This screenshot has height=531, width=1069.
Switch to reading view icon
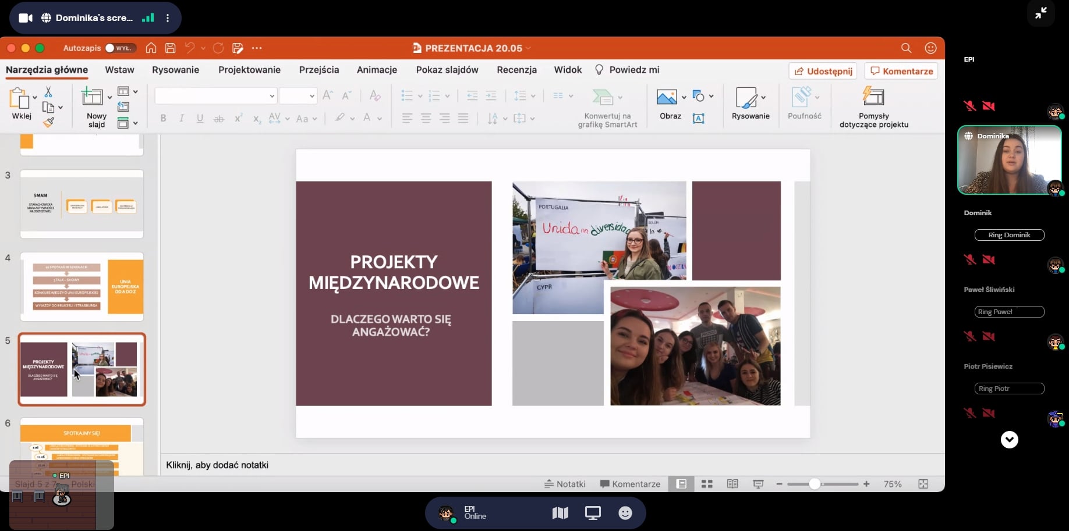(x=732, y=484)
